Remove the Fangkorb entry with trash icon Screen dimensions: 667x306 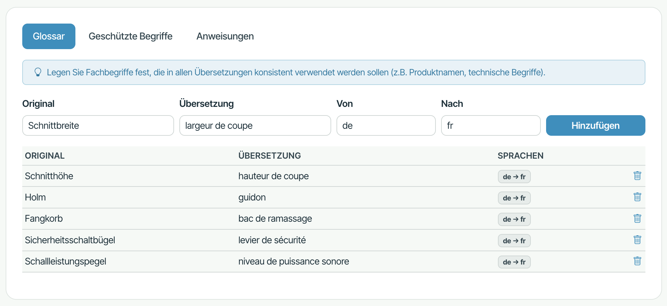pyautogui.click(x=637, y=219)
